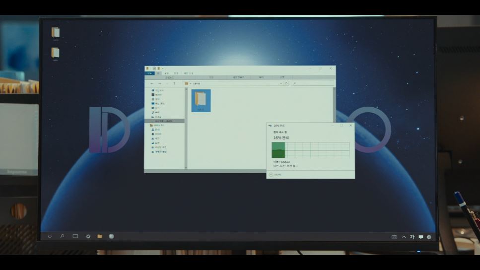
Task: Go back using Explorer's back arrow
Action: [152, 83]
